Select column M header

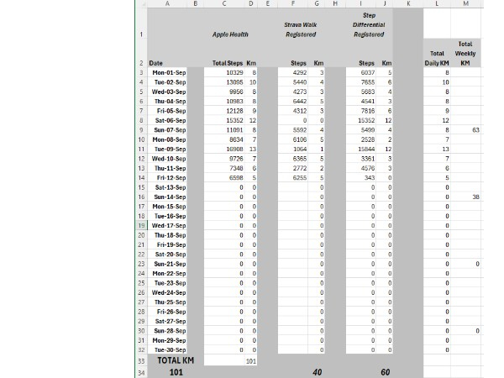pyautogui.click(x=466, y=4)
